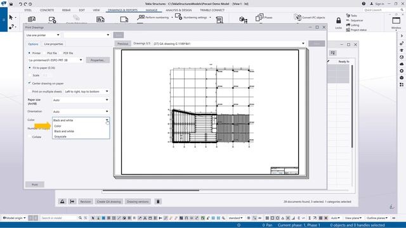
Task: Open Model origin dropdown in bottom toolbar
Action: pos(14,218)
